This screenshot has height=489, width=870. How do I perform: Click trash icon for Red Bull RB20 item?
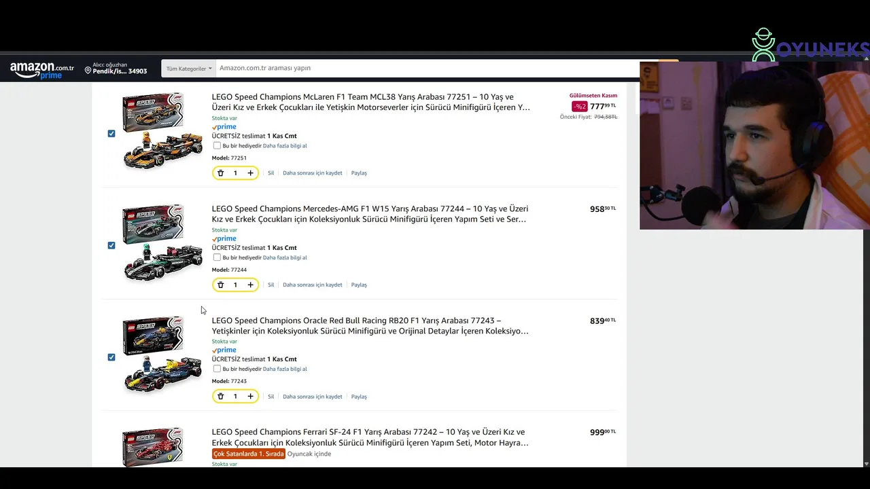point(220,397)
